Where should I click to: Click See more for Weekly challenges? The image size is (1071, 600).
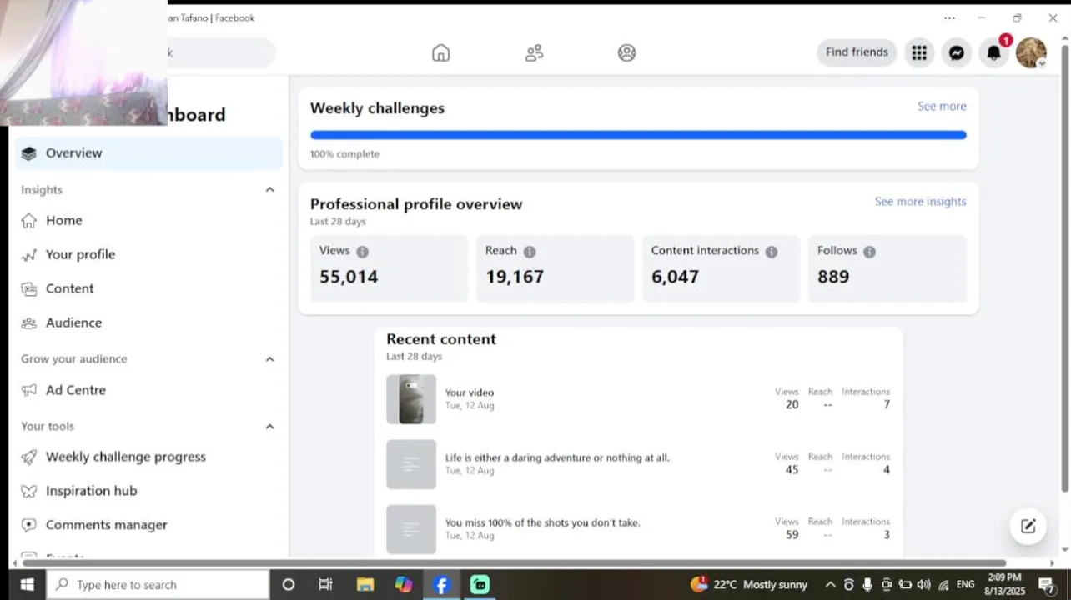[942, 107]
